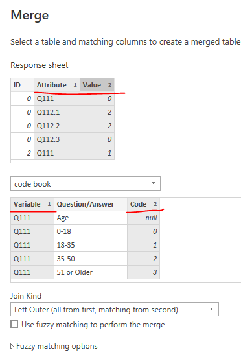The height and width of the screenshot is (359, 241).
Task: Select ID column header in Response sheet
Action: pyautogui.click(x=23, y=85)
